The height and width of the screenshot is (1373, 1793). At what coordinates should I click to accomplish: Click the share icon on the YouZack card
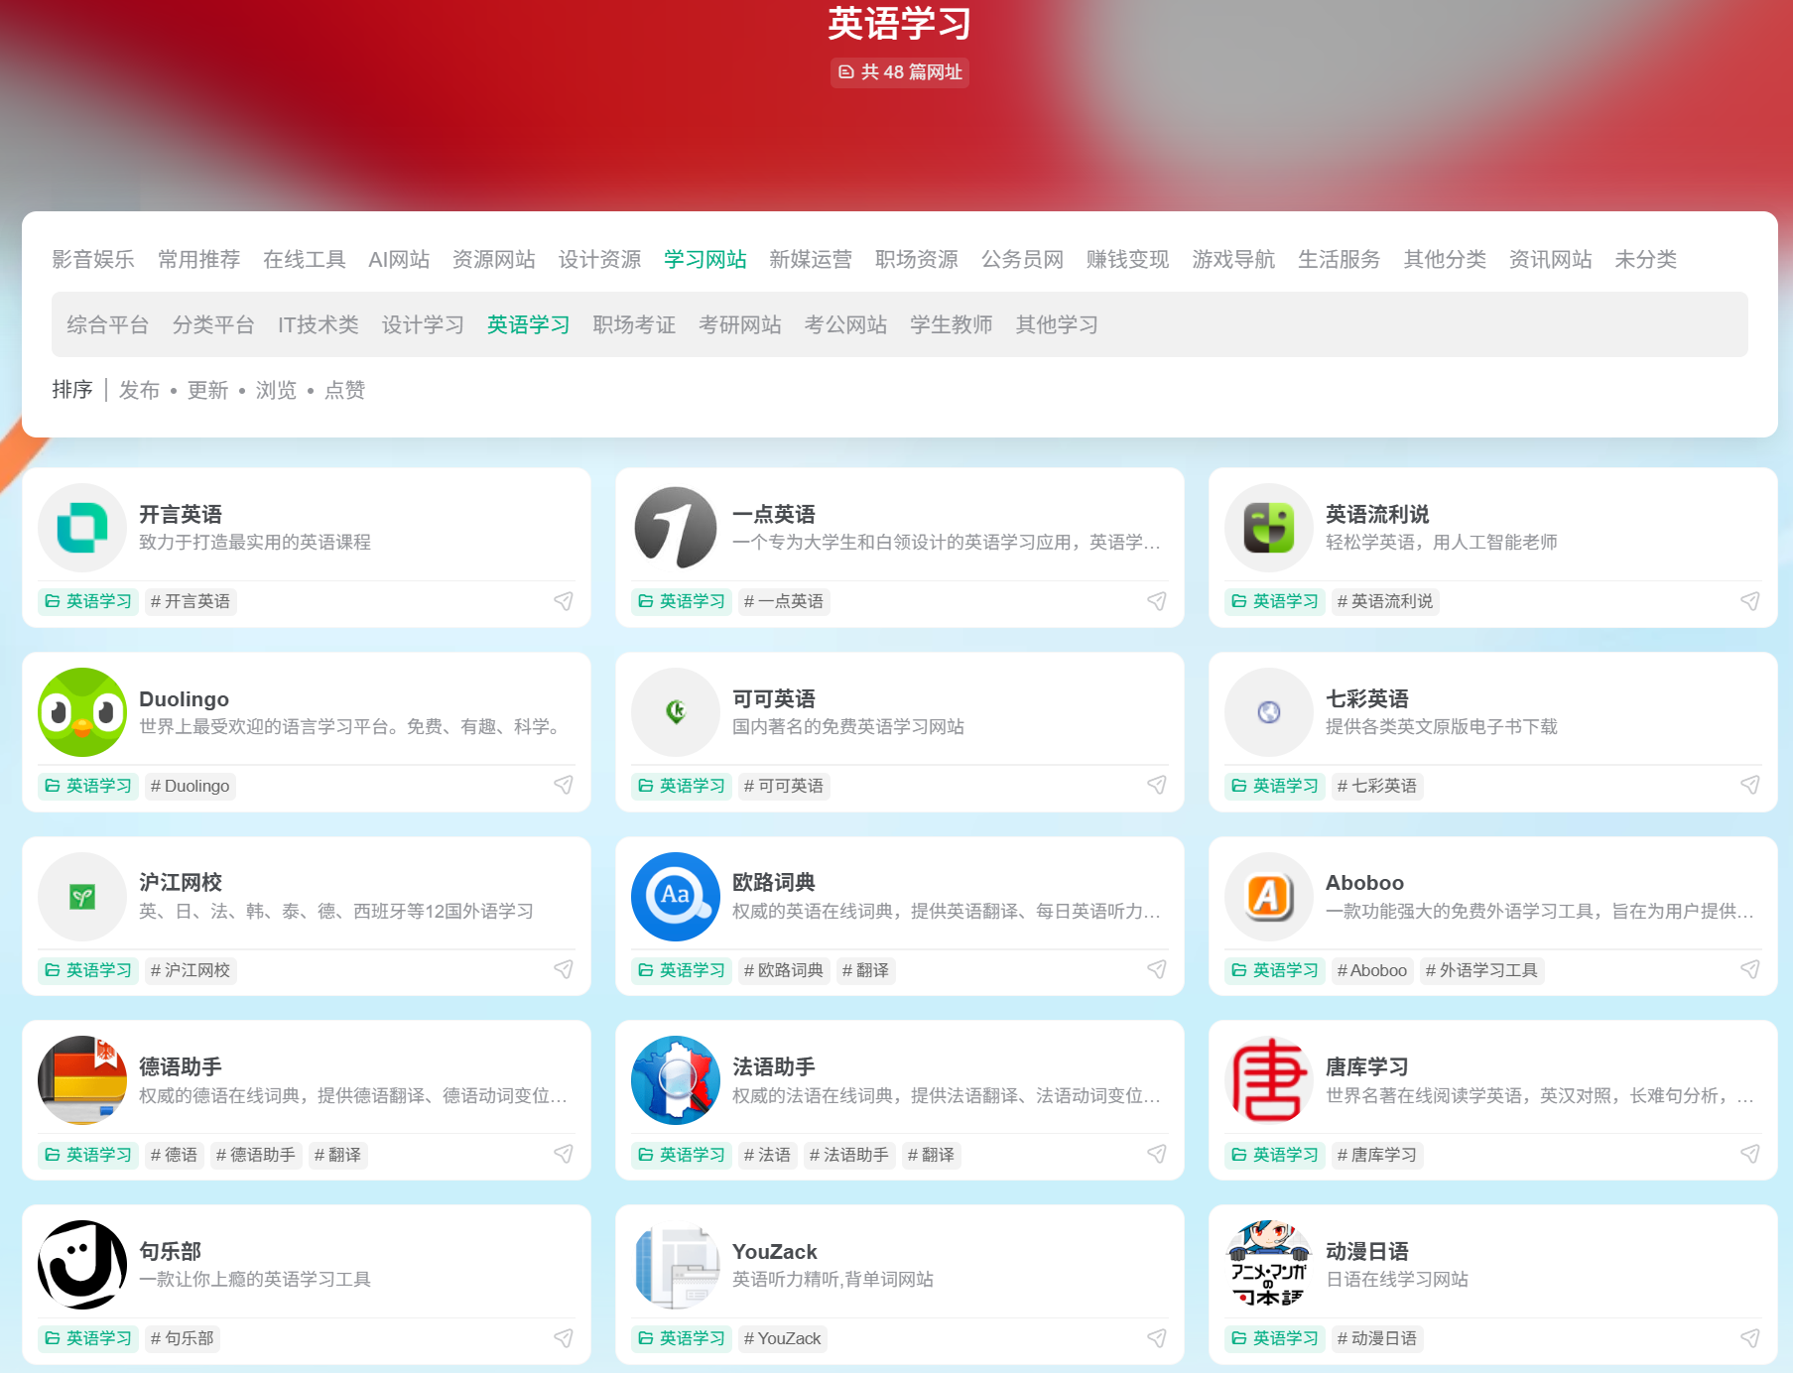(1157, 1337)
